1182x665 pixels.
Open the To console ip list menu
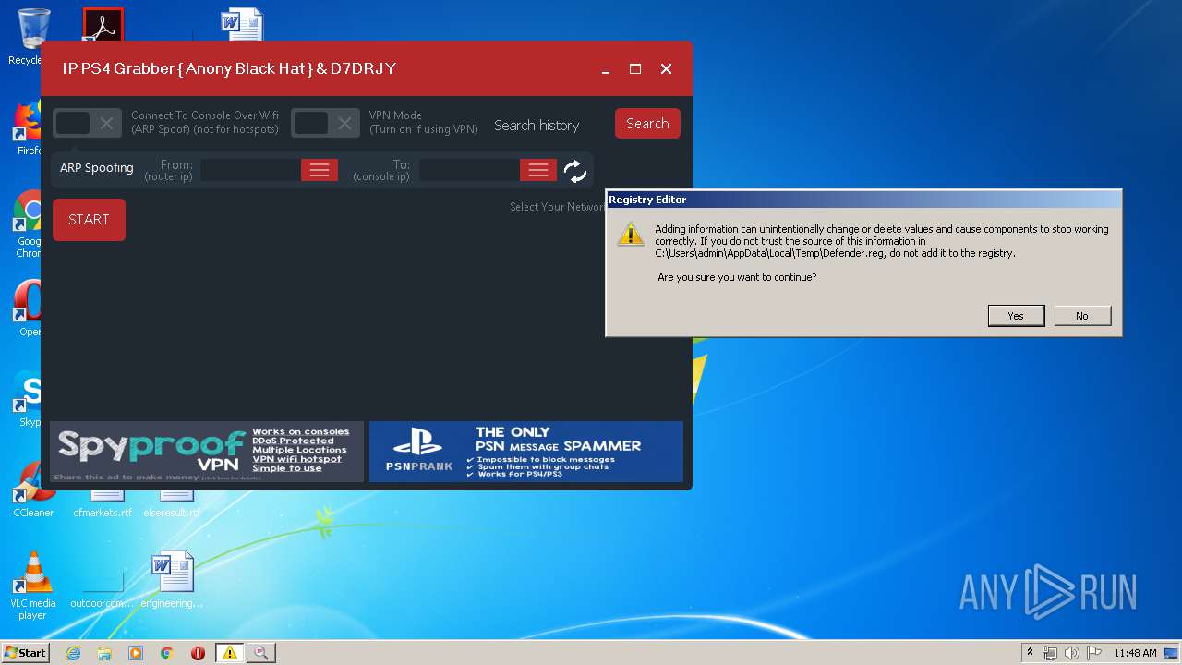[538, 170]
